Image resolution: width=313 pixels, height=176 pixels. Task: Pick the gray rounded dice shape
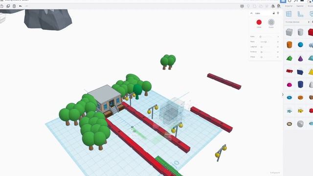pos(300,124)
